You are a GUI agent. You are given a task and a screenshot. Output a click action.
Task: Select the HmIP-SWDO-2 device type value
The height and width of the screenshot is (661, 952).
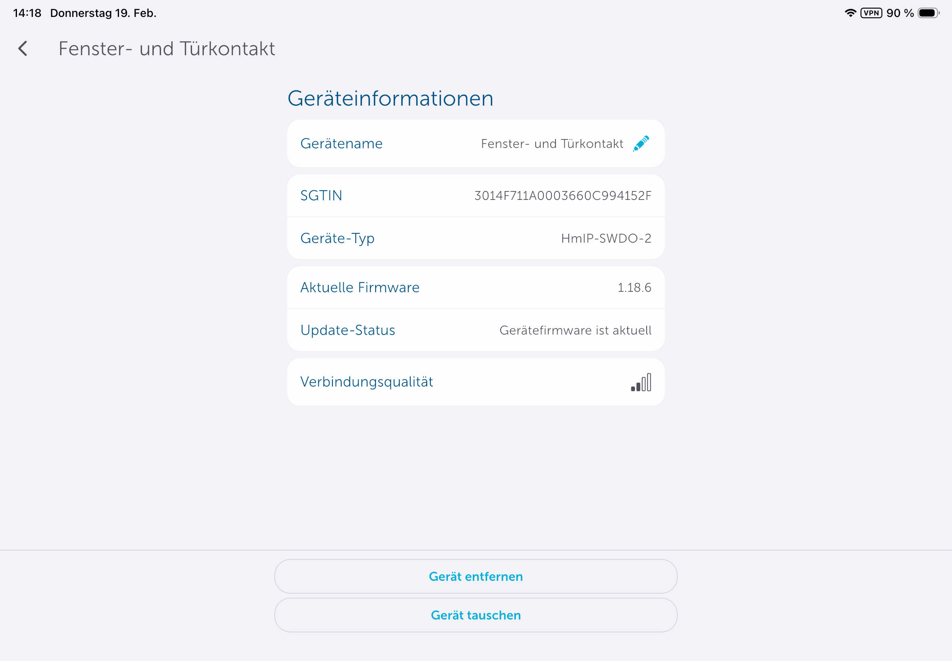click(x=606, y=238)
